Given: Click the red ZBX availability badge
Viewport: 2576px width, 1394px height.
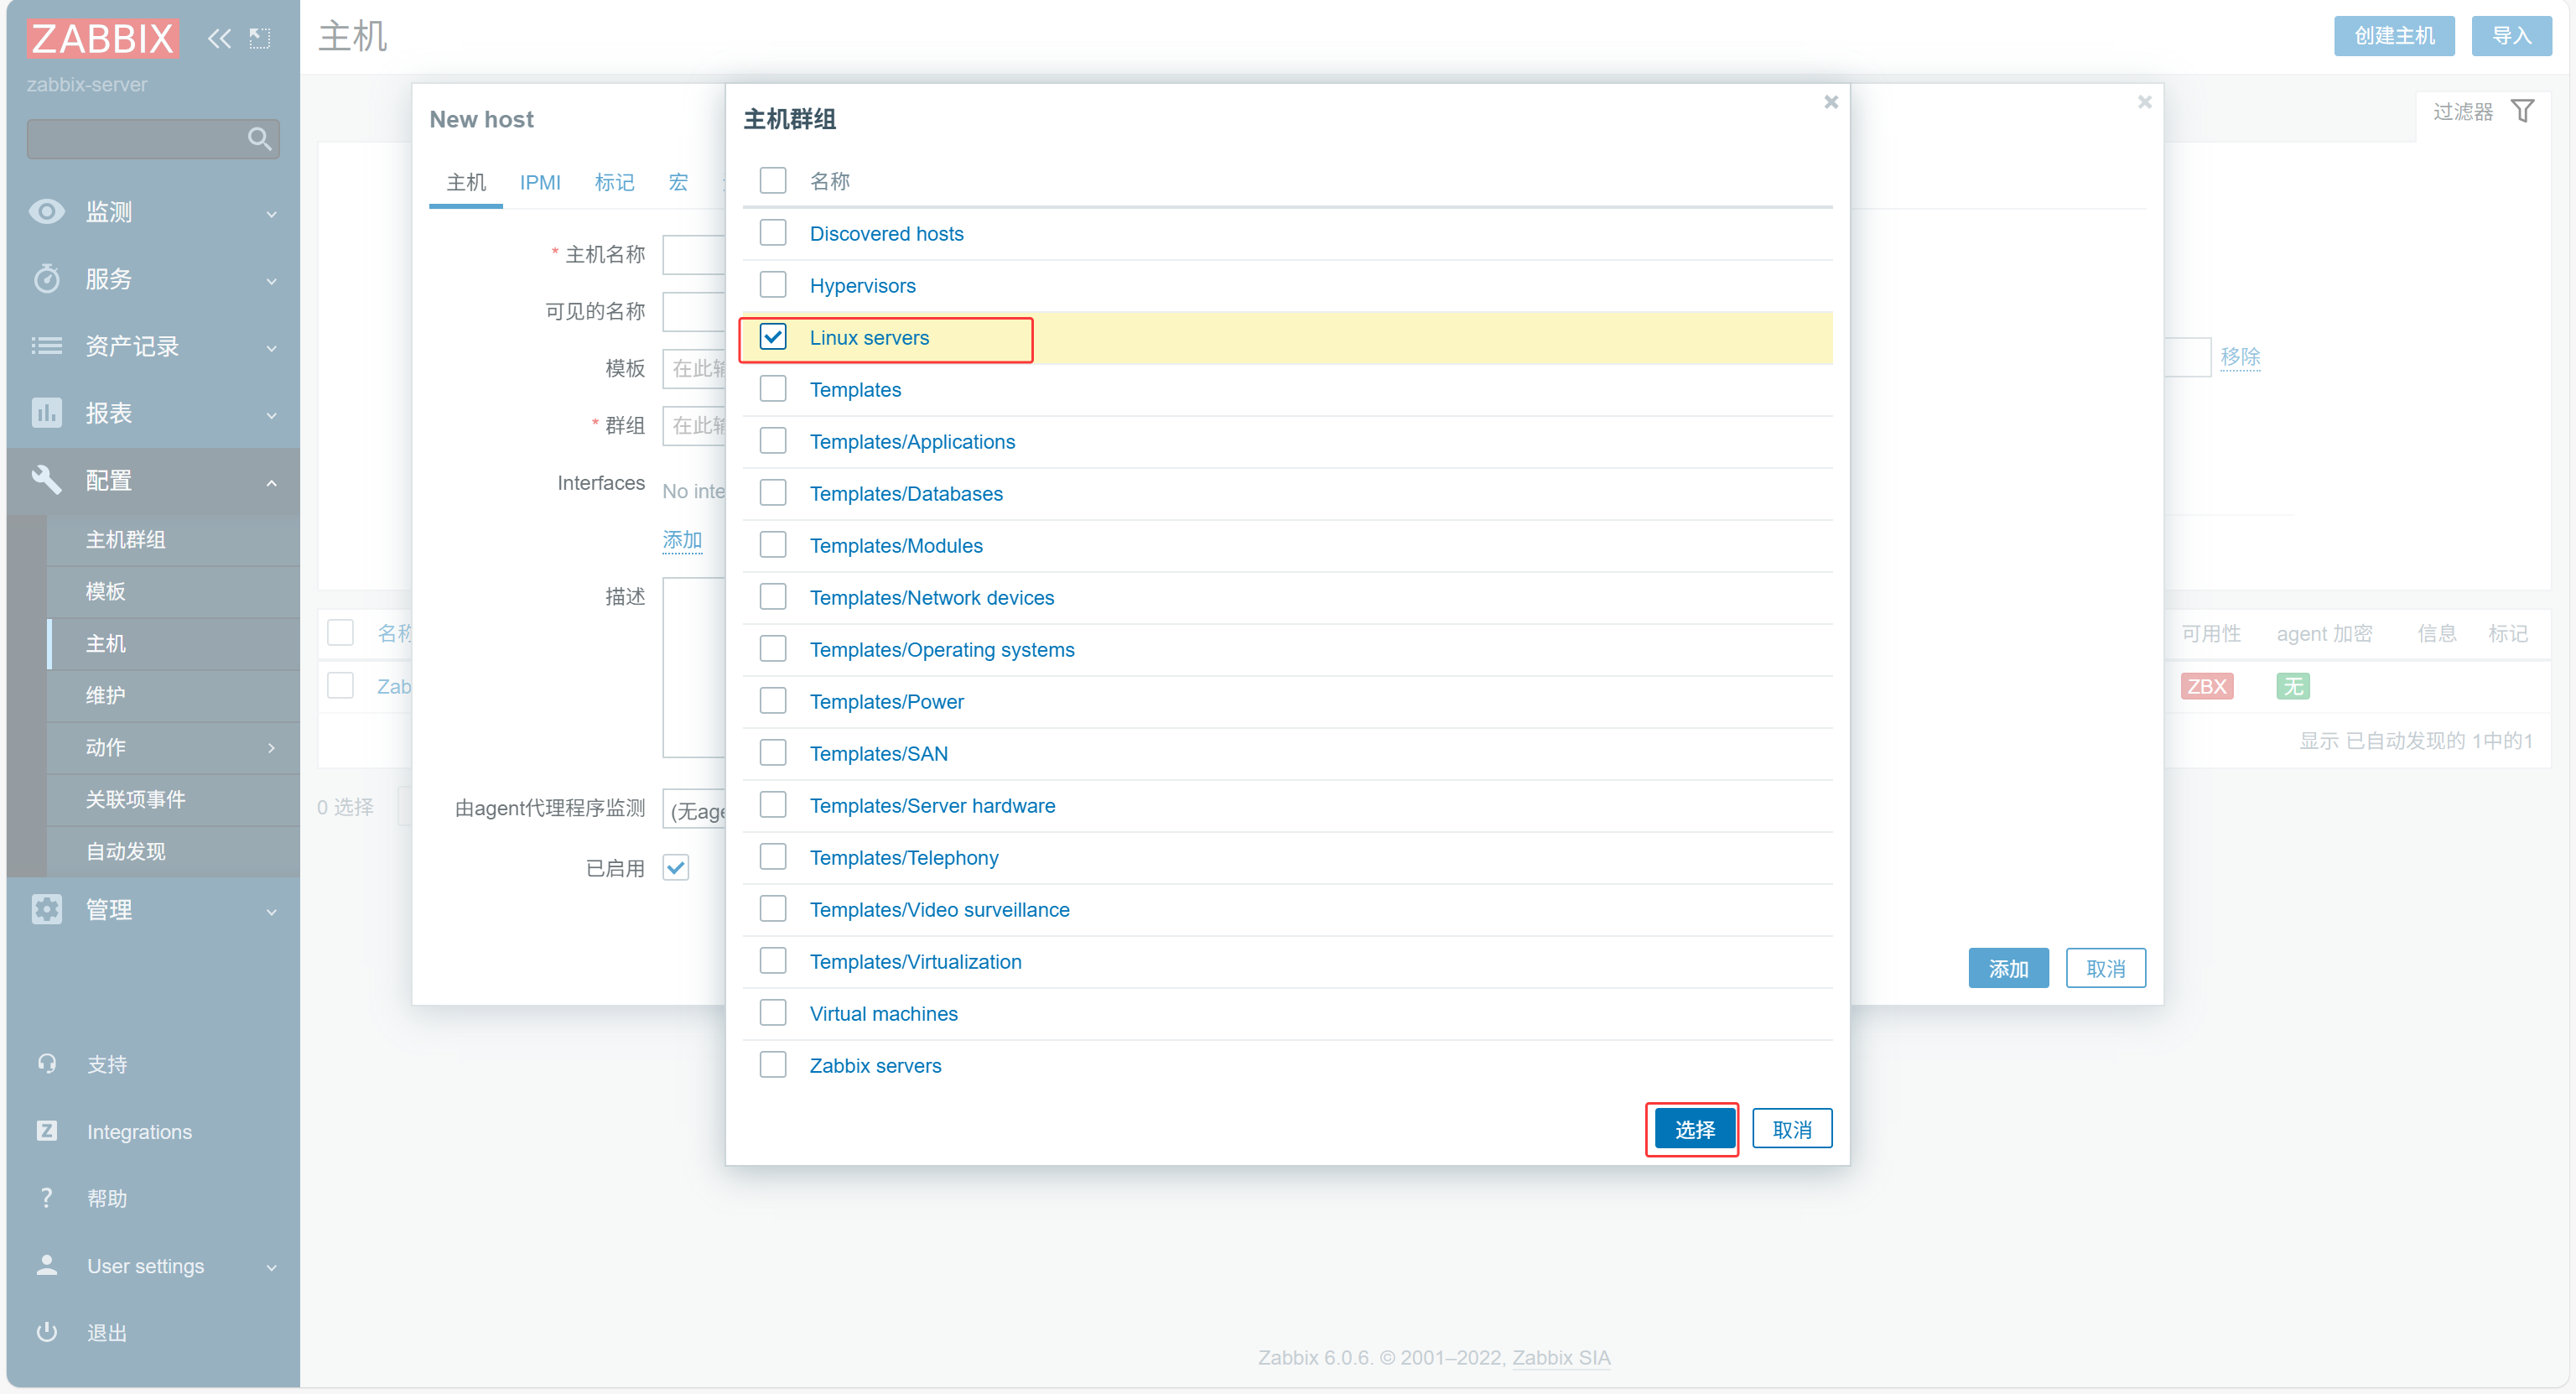Looking at the screenshot, I should (2206, 686).
